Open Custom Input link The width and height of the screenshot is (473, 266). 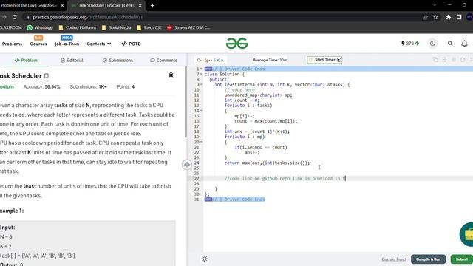(394, 259)
